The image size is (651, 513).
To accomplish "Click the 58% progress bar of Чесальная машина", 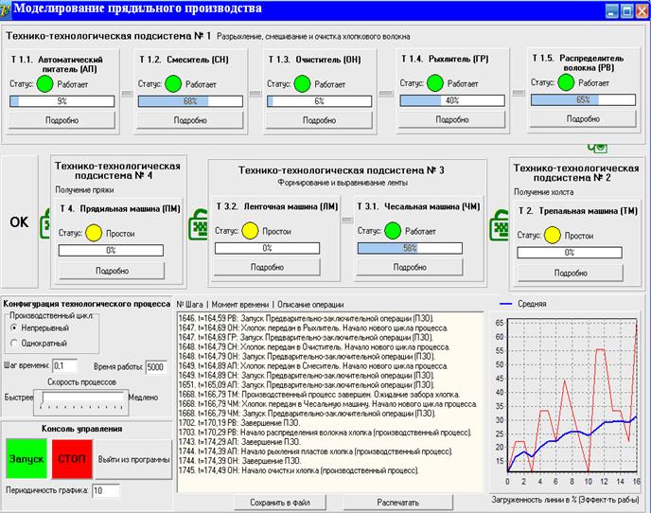I will [x=410, y=248].
